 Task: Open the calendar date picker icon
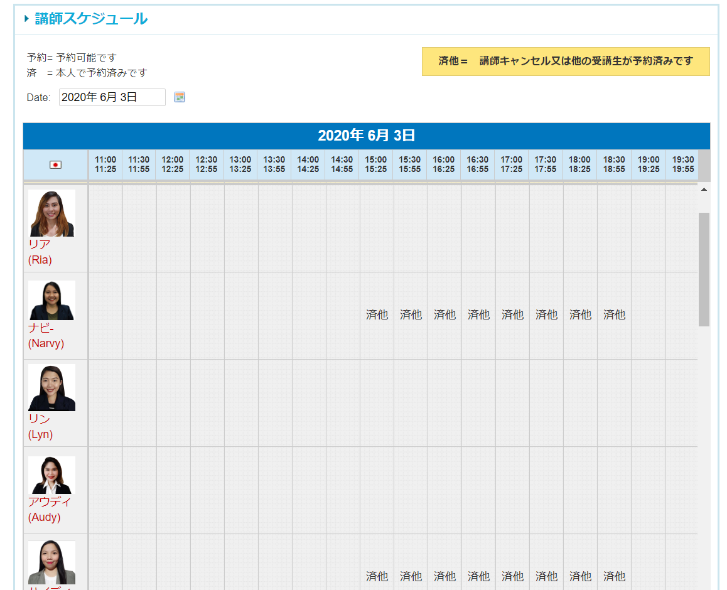coord(180,97)
